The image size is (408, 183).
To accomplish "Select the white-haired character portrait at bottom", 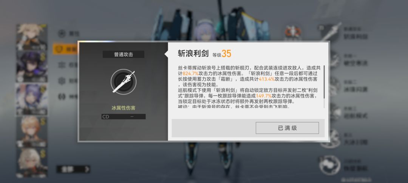I will [31, 163].
